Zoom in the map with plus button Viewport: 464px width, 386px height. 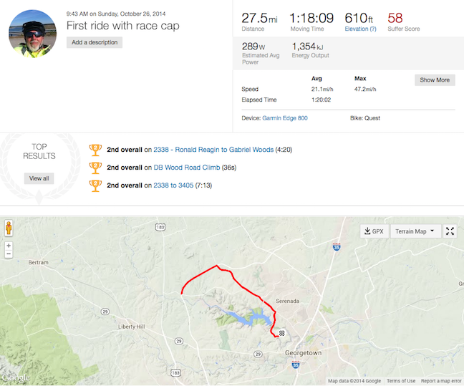click(x=9, y=246)
